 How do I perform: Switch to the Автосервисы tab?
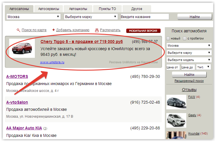[49, 9]
